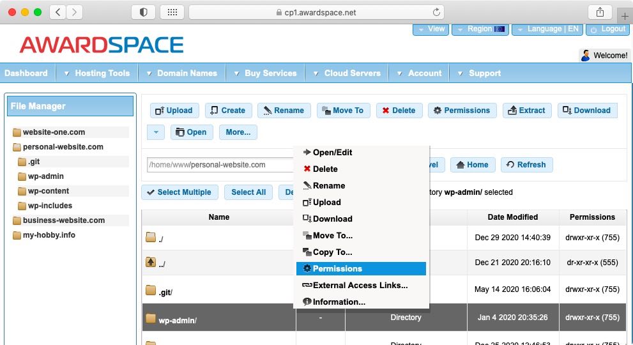Open wp-includes folder in the tree
Image resolution: width=633 pixels, height=345 pixels.
click(50, 206)
